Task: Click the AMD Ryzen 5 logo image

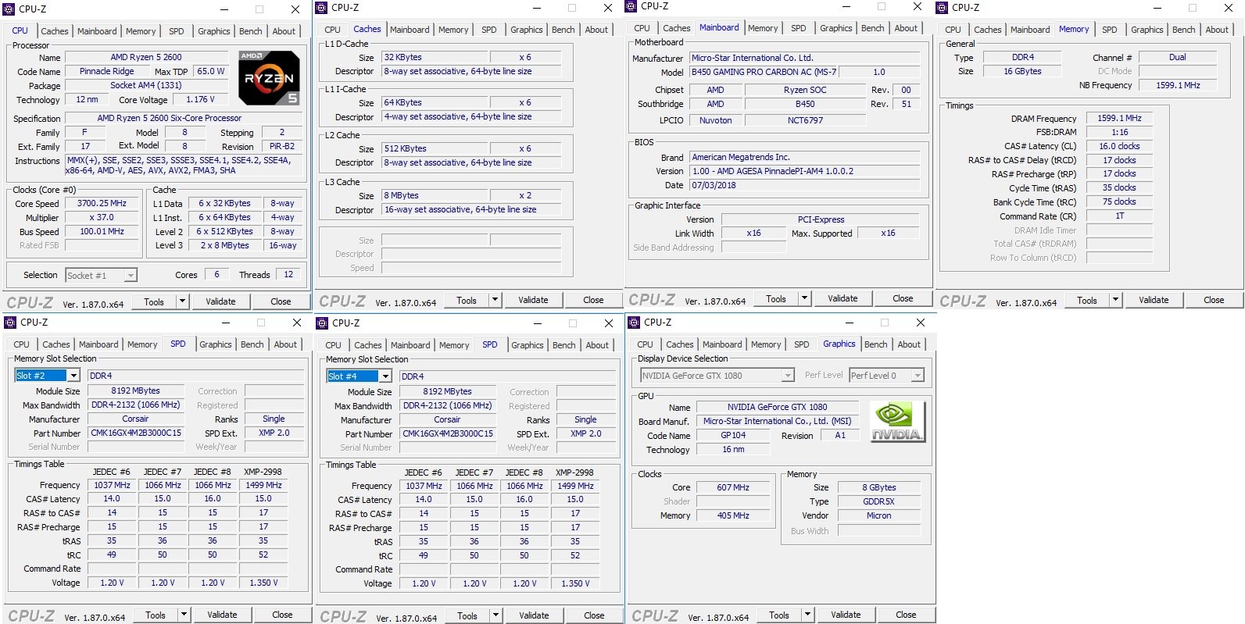Action: coord(269,78)
